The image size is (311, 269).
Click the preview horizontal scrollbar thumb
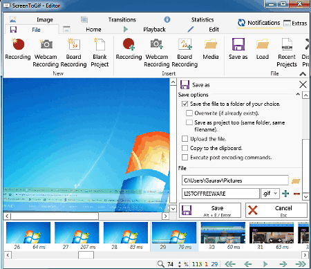pos(55,216)
